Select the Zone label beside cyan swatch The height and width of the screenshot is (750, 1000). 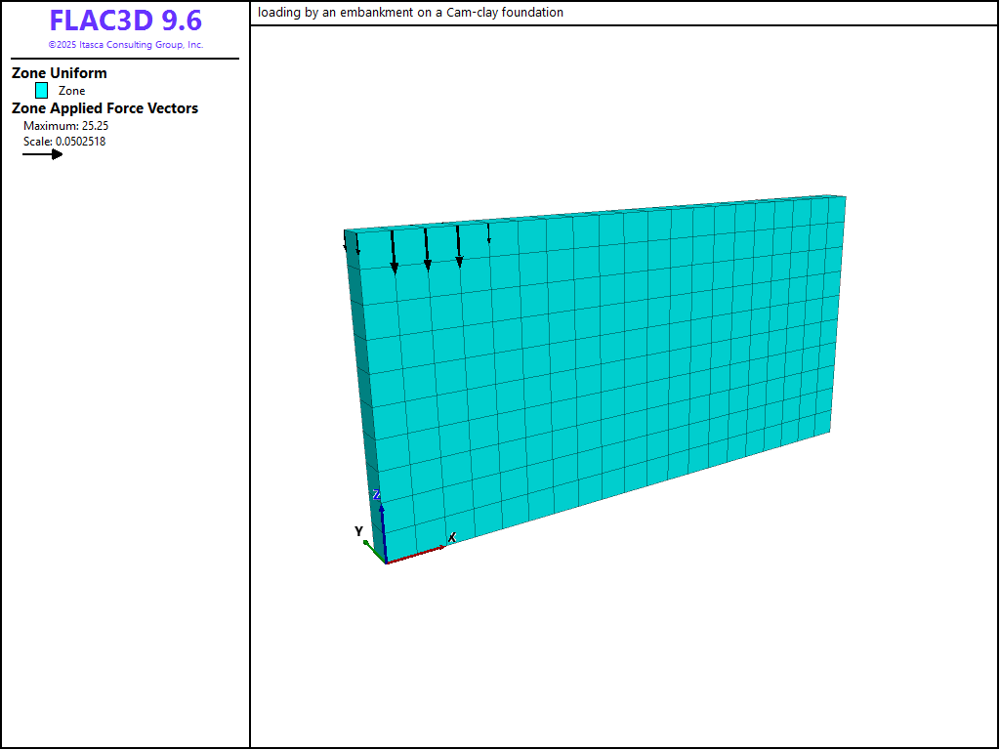coord(71,91)
